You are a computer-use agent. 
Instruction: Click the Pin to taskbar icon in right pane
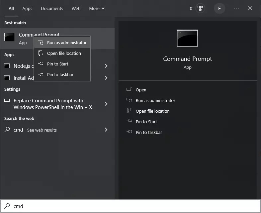(129, 132)
